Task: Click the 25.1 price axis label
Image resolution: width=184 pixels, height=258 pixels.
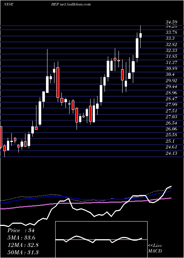Action: [x=170, y=141]
